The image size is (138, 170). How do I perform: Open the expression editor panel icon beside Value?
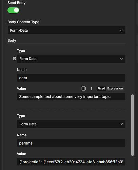(x=83, y=88)
